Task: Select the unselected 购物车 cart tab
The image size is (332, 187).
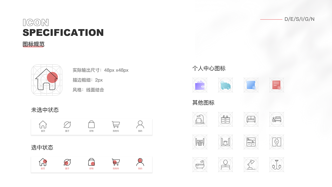Action: click(x=116, y=126)
